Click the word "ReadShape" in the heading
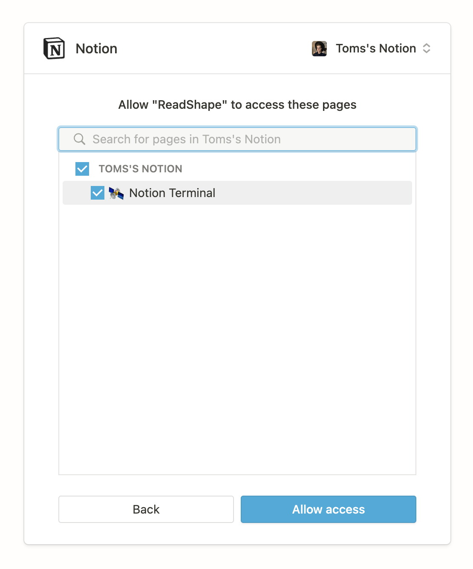The width and height of the screenshot is (473, 569). click(x=190, y=105)
